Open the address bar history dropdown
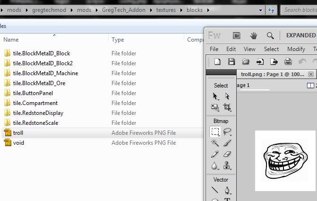 261,10
